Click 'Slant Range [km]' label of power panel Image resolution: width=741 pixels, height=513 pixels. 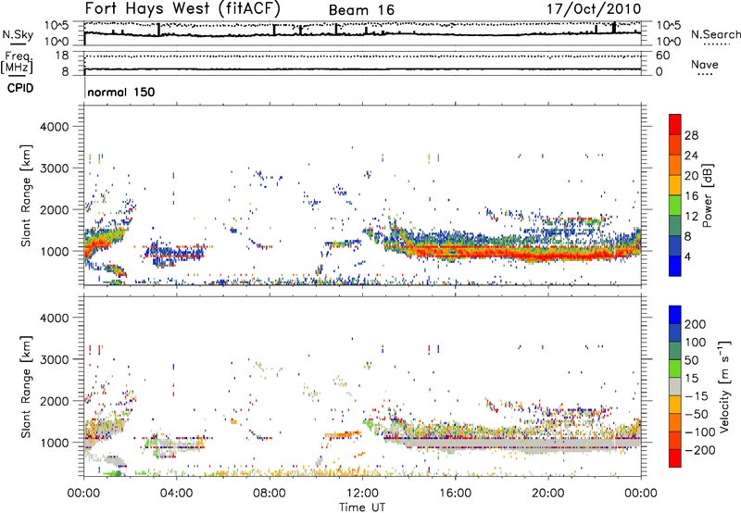pos(26,195)
